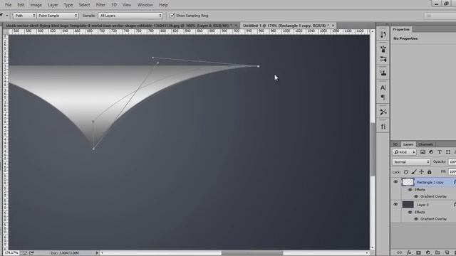Screen dimensions: 456x256
Task: Open the Clone Source panel icon
Action: [383, 73]
